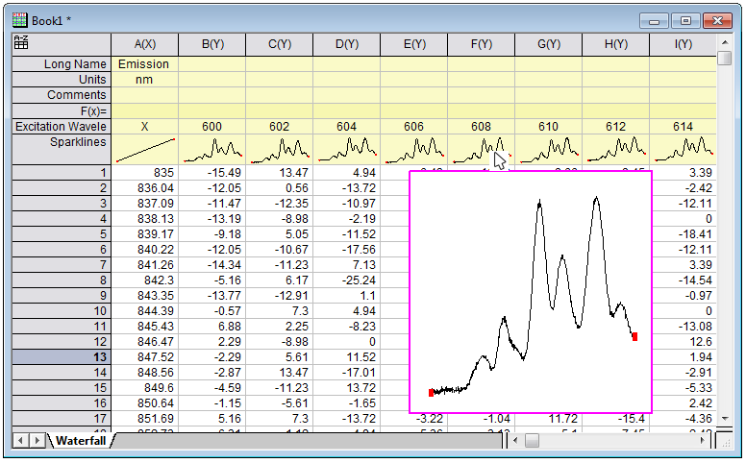Image resolution: width=746 pixels, height=463 pixels.
Task: Click the sparkline for column C(Y)
Action: point(279,149)
